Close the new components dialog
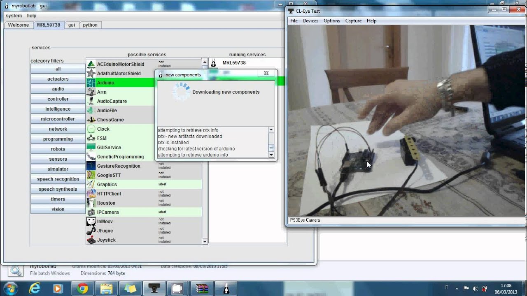527x296 pixels. click(266, 73)
